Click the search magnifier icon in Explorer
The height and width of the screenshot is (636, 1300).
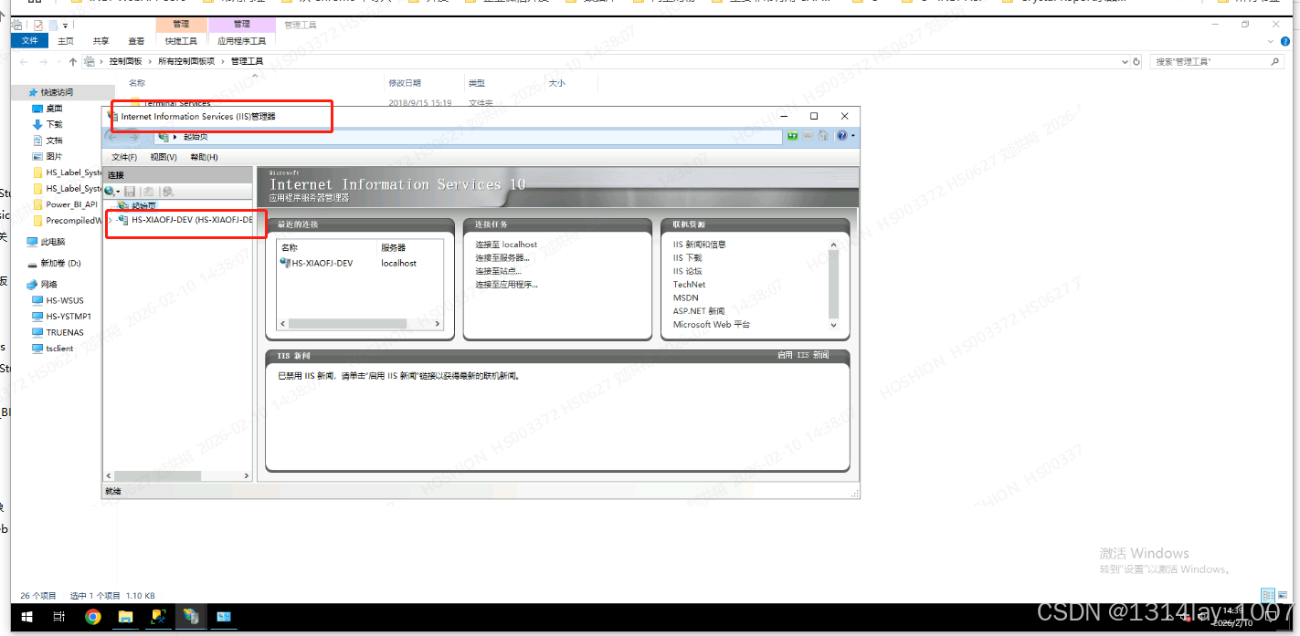1276,61
